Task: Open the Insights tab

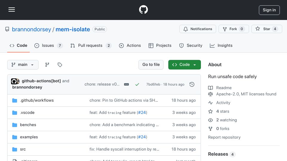Action: (221, 45)
